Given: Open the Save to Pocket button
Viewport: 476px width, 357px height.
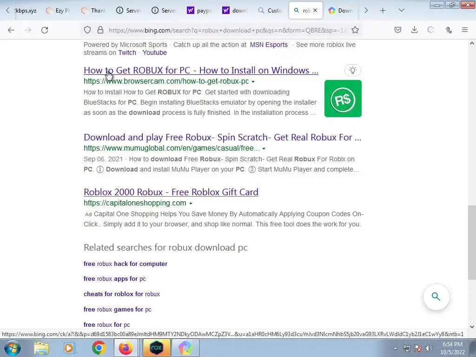Looking at the screenshot, I should (398, 30).
